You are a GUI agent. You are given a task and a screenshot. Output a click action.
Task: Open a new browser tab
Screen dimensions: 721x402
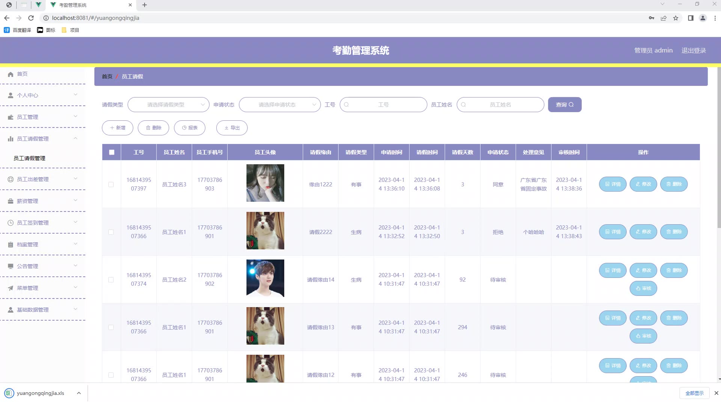[145, 5]
